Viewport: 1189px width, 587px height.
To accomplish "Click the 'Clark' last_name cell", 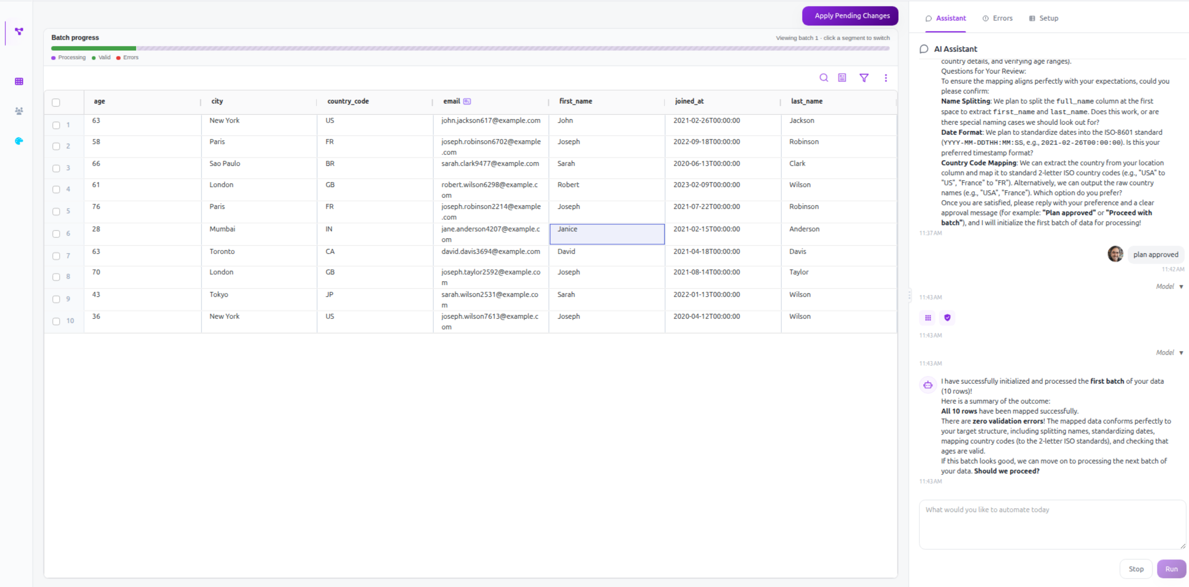I will pos(839,168).
